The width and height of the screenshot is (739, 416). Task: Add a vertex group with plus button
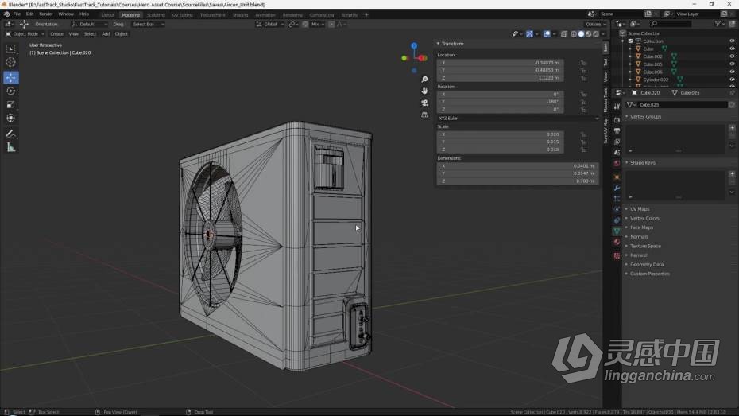click(x=732, y=128)
